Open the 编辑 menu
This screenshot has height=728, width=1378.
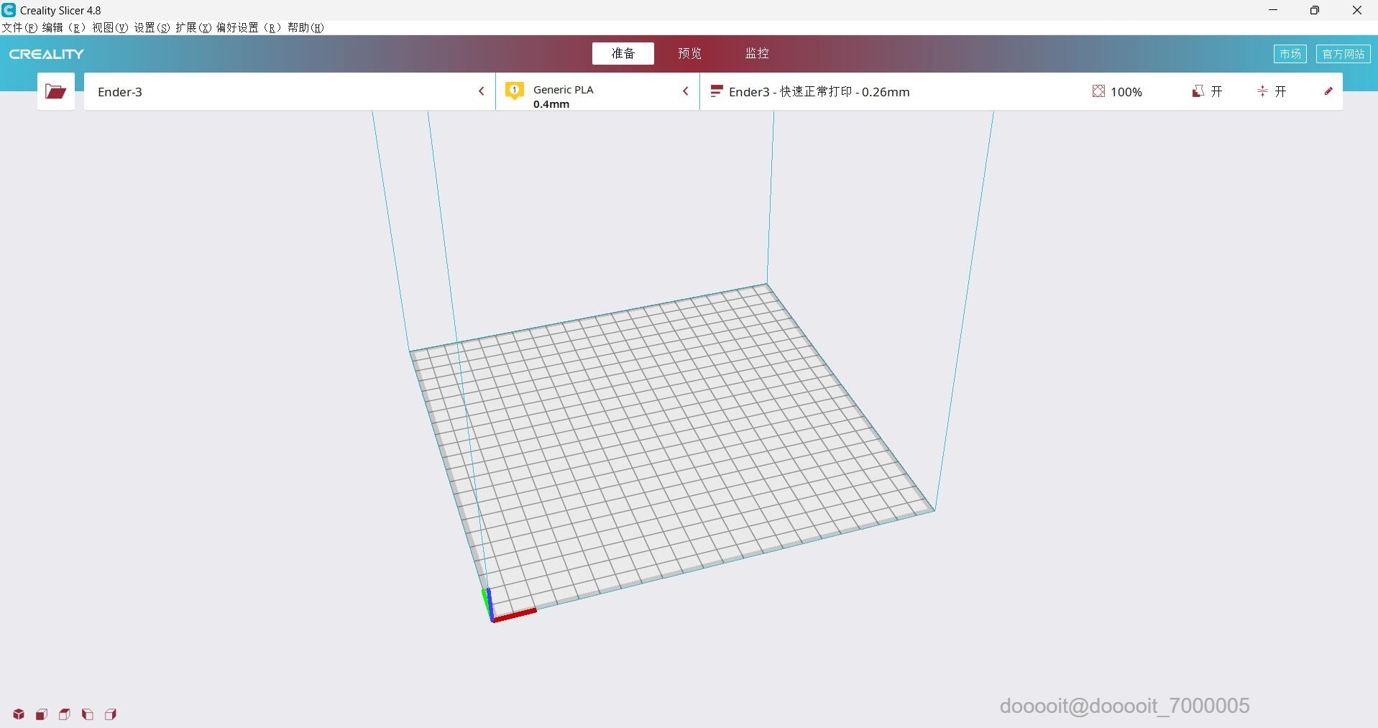(x=63, y=27)
